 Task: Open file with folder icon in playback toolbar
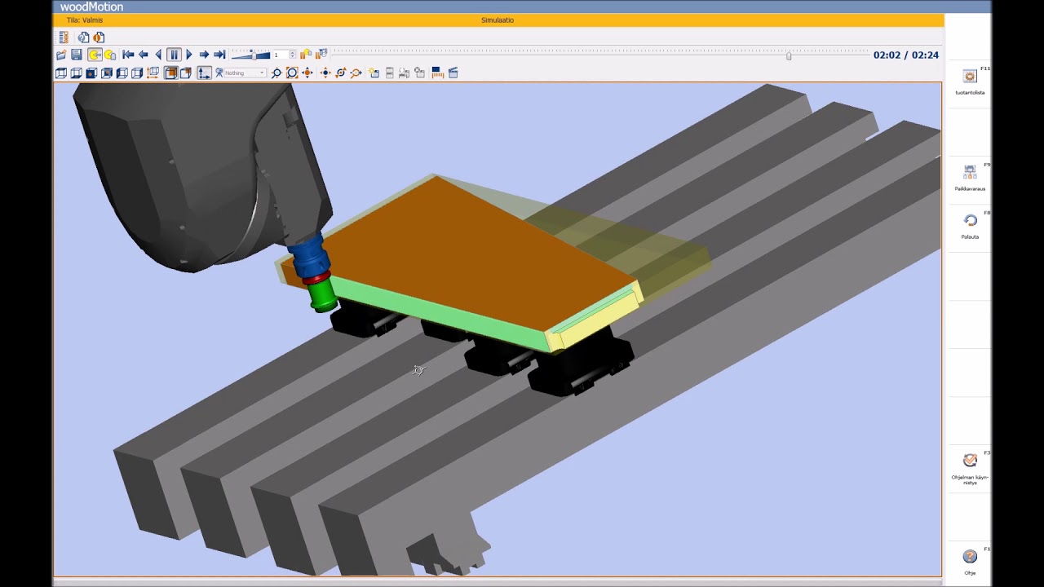point(61,55)
